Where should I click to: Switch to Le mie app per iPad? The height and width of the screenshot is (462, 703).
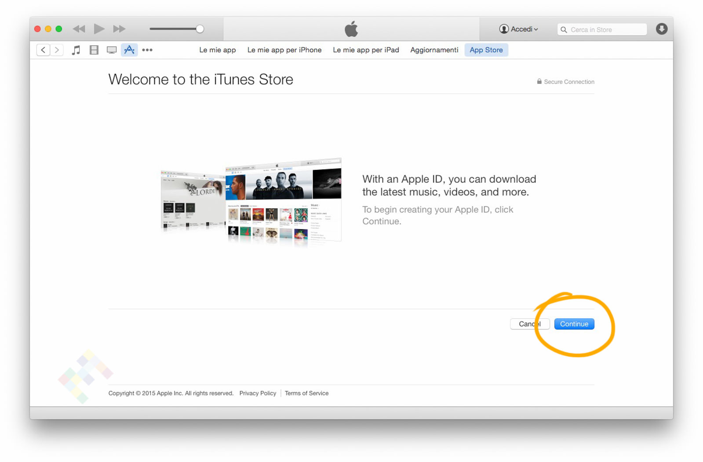coord(366,50)
